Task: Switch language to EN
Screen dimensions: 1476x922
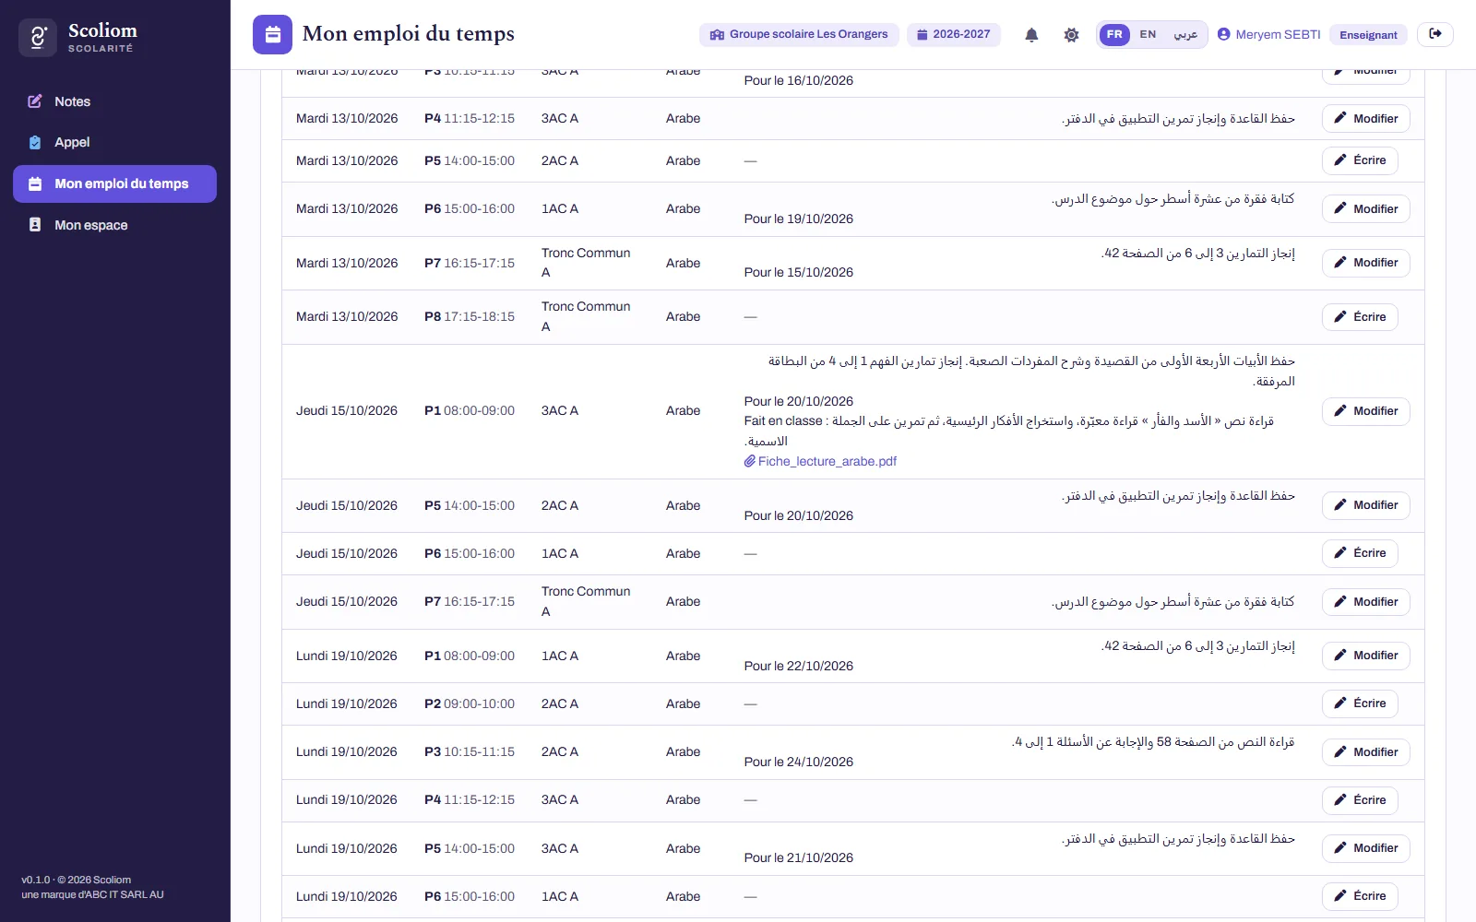Action: [1148, 35]
